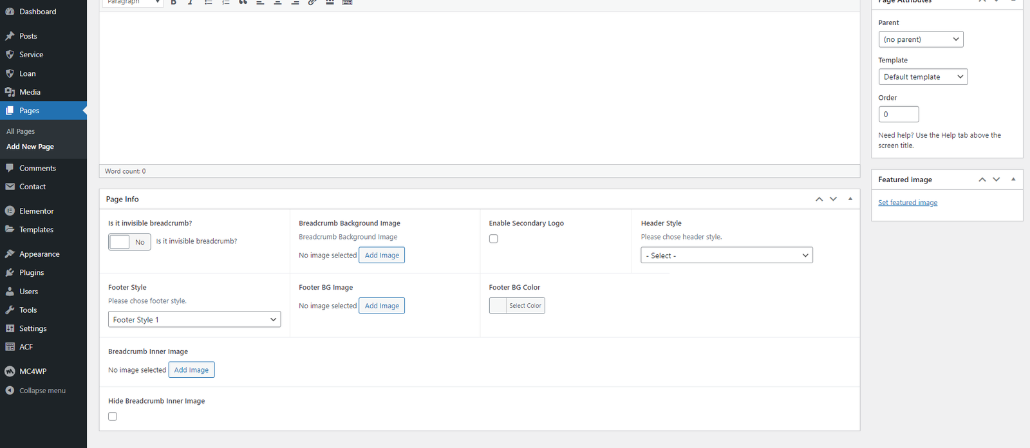This screenshot has height=448, width=1030.
Task: Add image for Breadcrumb Background Image
Action: click(x=382, y=256)
